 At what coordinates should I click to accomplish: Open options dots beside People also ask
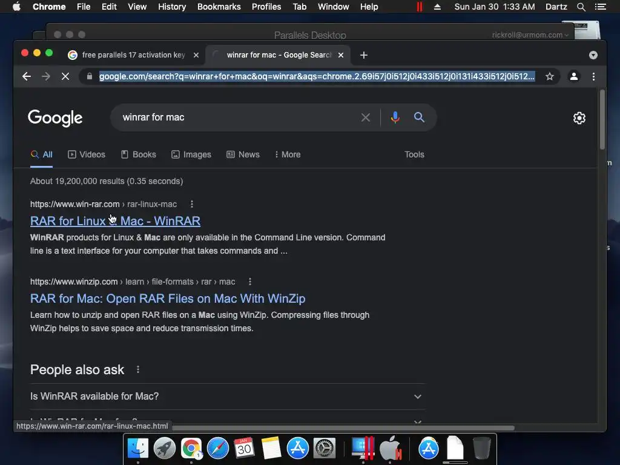(138, 369)
